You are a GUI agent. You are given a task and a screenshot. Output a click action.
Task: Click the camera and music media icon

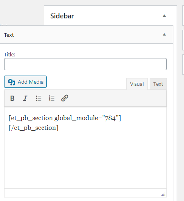coord(11,82)
